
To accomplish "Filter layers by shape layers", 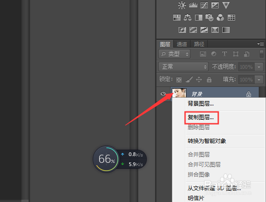I will coord(236,54).
